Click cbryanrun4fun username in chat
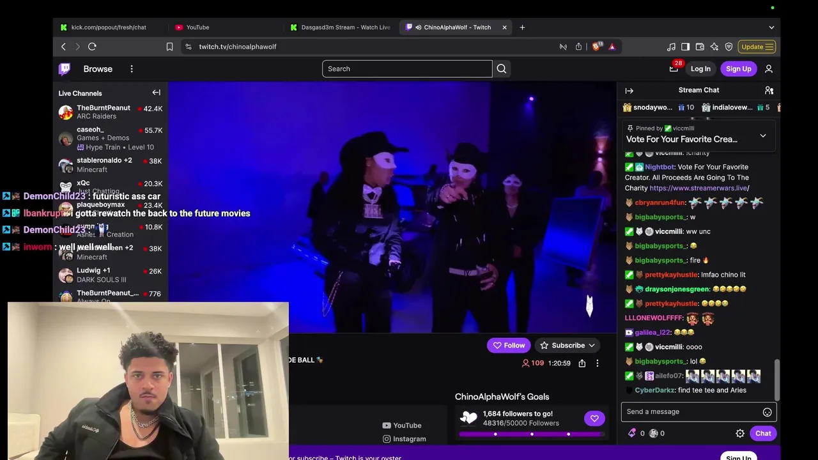818x460 pixels. click(660, 203)
